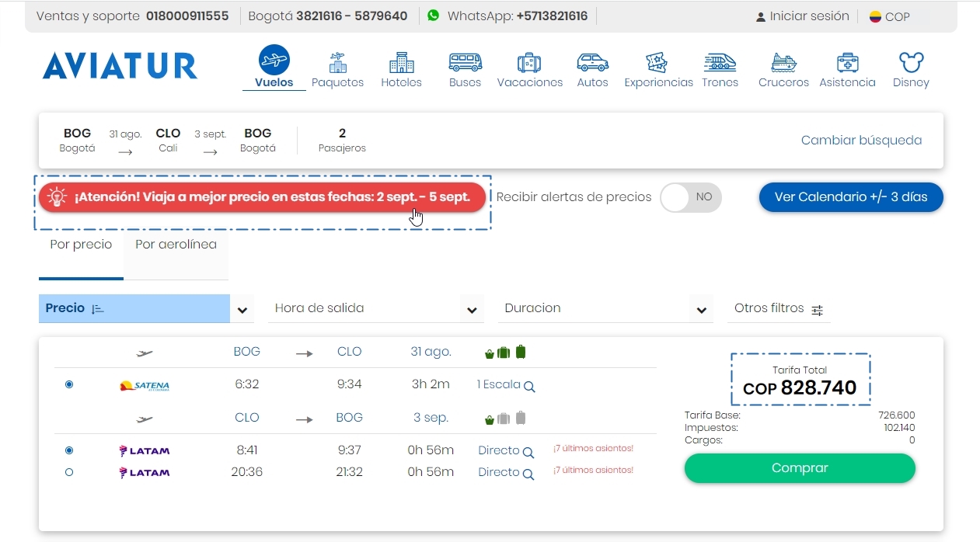
Task: Click the 31 ago. date in results header
Action: coord(431,352)
